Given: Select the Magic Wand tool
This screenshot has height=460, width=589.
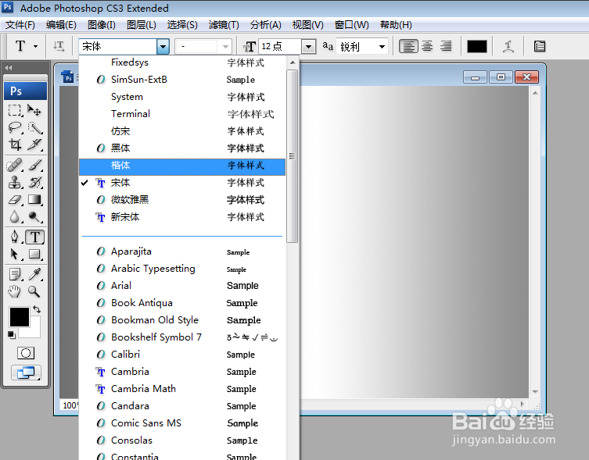Looking at the screenshot, I should [35, 127].
